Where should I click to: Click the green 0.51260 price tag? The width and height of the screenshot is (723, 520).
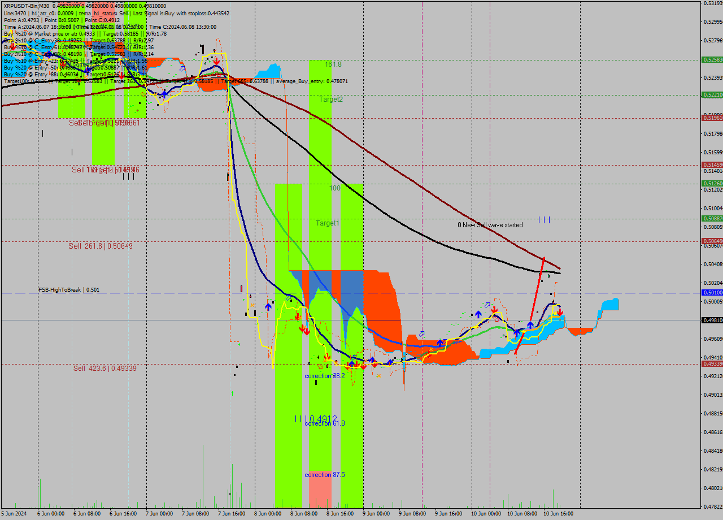pyautogui.click(x=712, y=183)
